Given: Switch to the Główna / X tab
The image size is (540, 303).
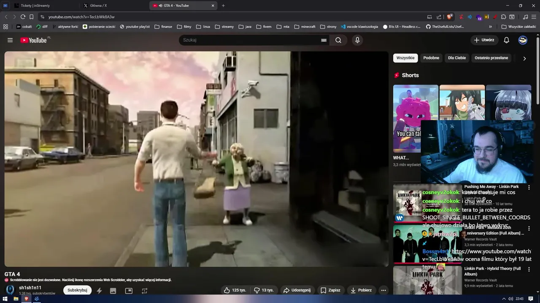Looking at the screenshot, I should point(98,5).
